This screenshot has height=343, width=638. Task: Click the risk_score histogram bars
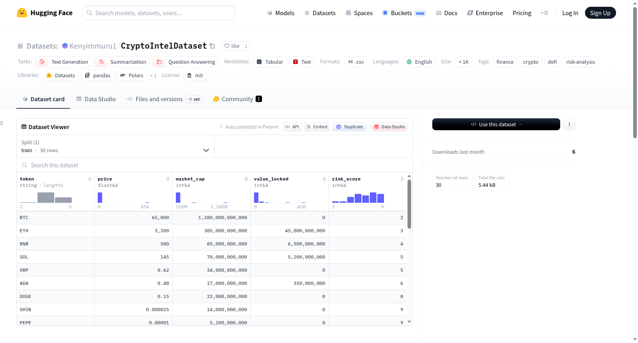358,198
